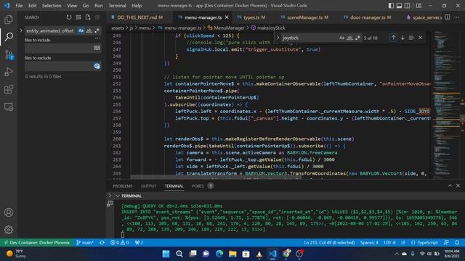Click Refresh in the Search panel header
This screenshot has width=465, height=261.
69,17
